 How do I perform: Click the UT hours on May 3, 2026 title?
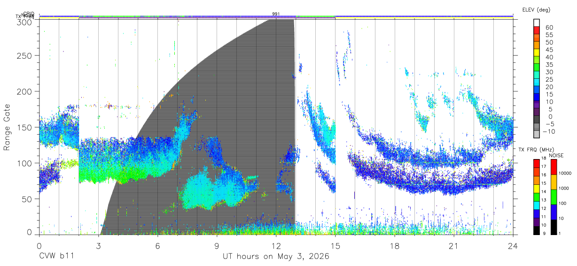coord(276,257)
